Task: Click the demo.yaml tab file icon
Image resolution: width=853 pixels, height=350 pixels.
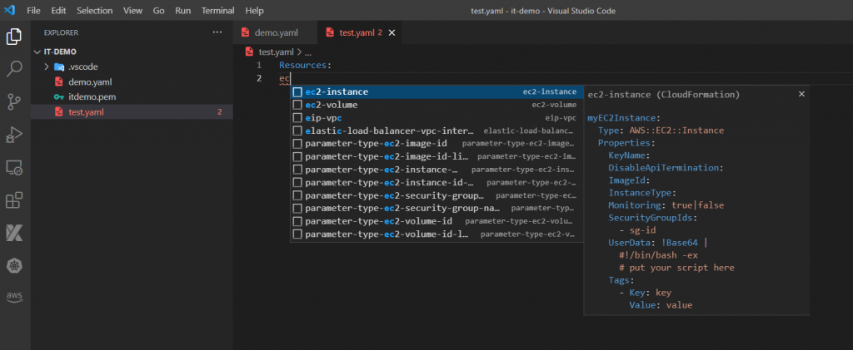Action: click(x=246, y=32)
